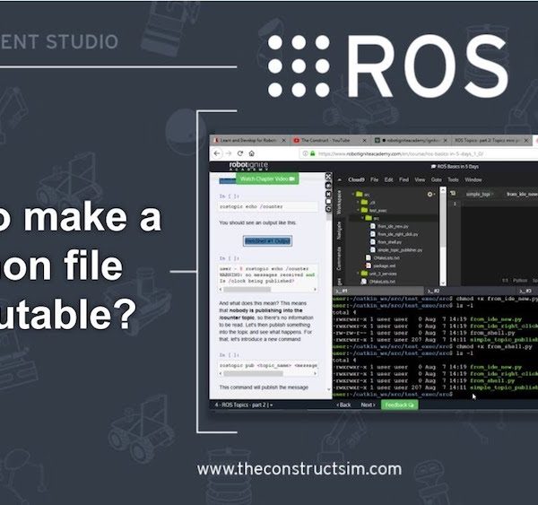Open the Edit menu in the IDE
This screenshot has width=538, height=505.
point(388,180)
